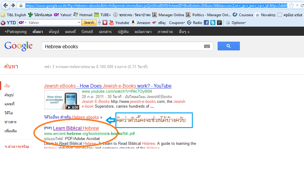The image size is (304, 191).
Task: Click the Google+ toolbar icon
Action: tap(219, 23)
